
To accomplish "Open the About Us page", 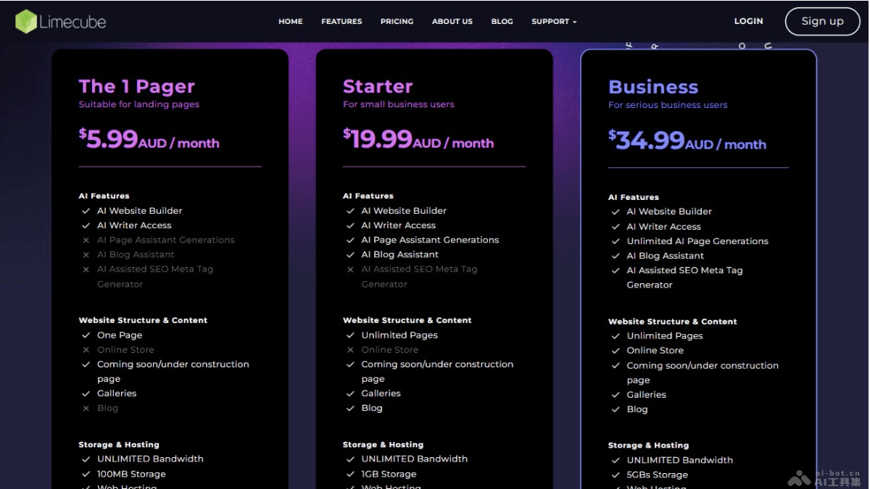I will (x=452, y=22).
